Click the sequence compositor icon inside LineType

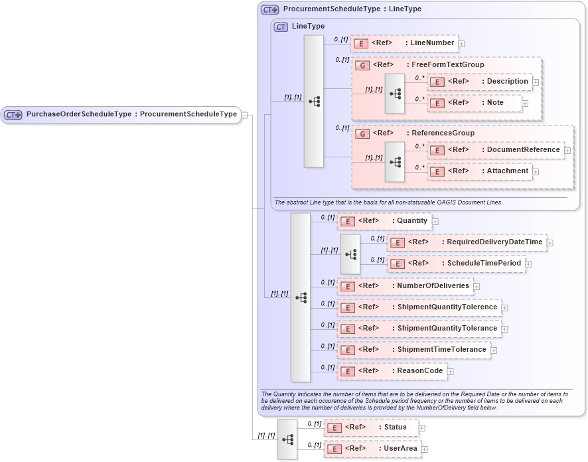click(x=313, y=100)
